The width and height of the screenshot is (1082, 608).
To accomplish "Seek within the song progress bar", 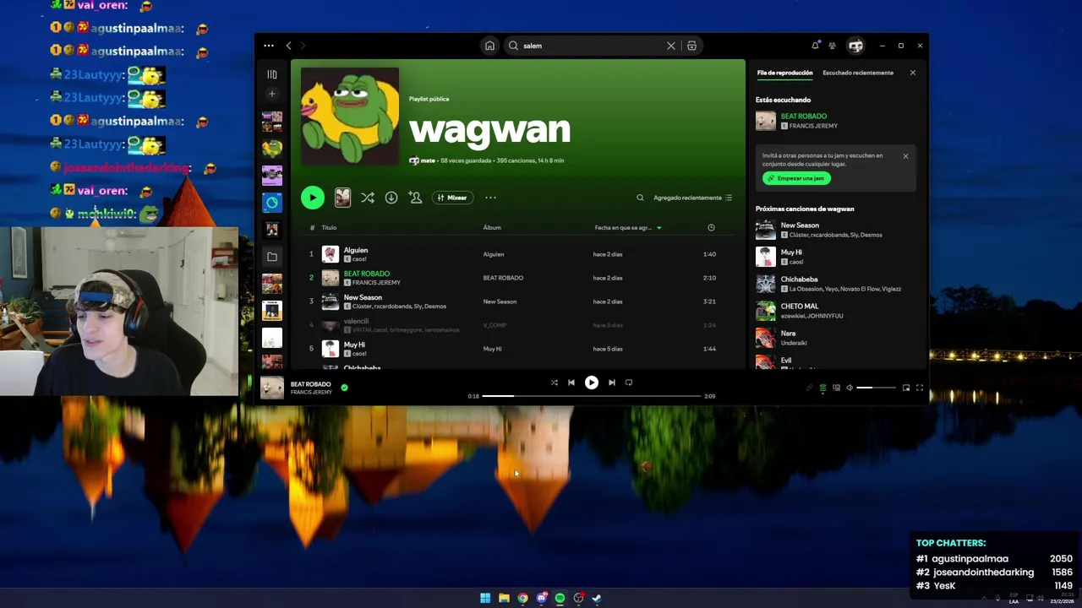I will [x=592, y=396].
